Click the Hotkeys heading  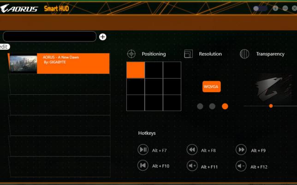point(147,133)
